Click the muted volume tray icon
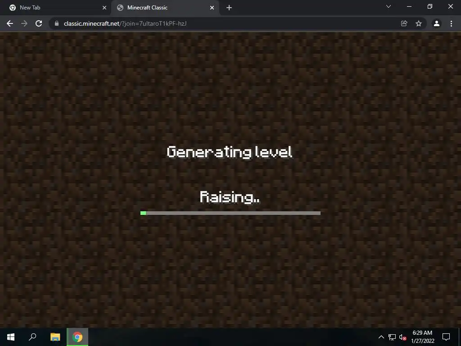Screen dimensions: 461x346 pos(402,337)
